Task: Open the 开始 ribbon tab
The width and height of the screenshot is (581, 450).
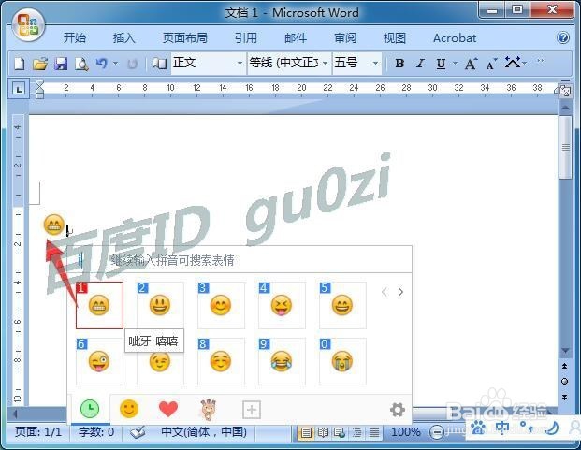Action: point(75,37)
